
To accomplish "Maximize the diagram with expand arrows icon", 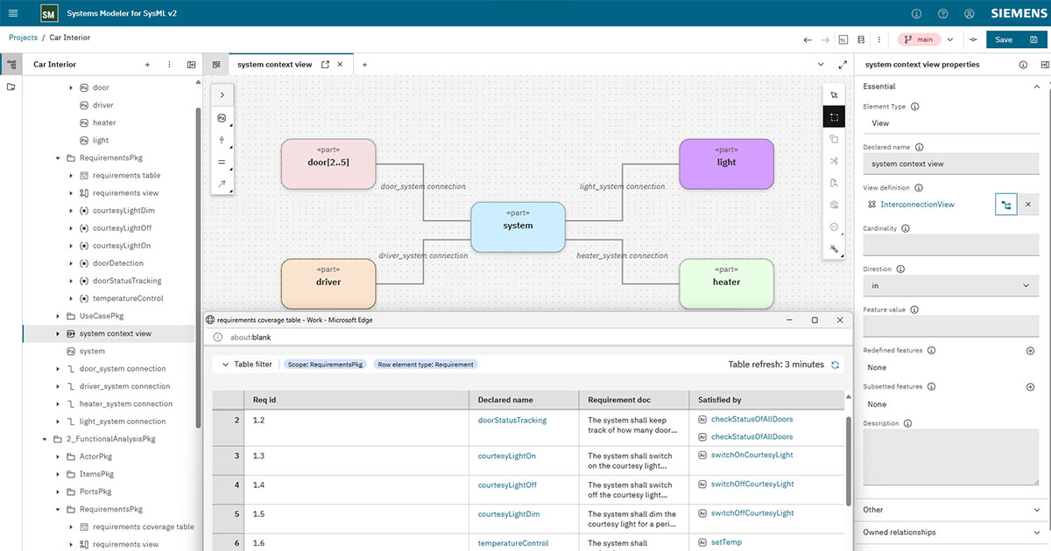I will (x=843, y=65).
